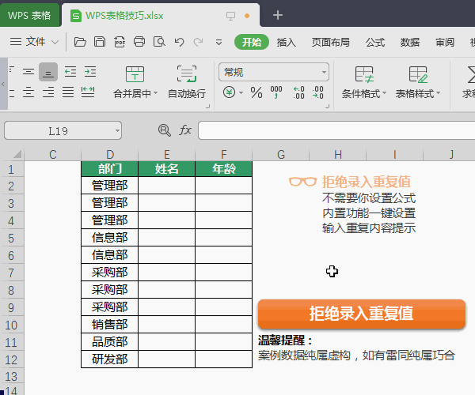Open print preview icon

159,42
